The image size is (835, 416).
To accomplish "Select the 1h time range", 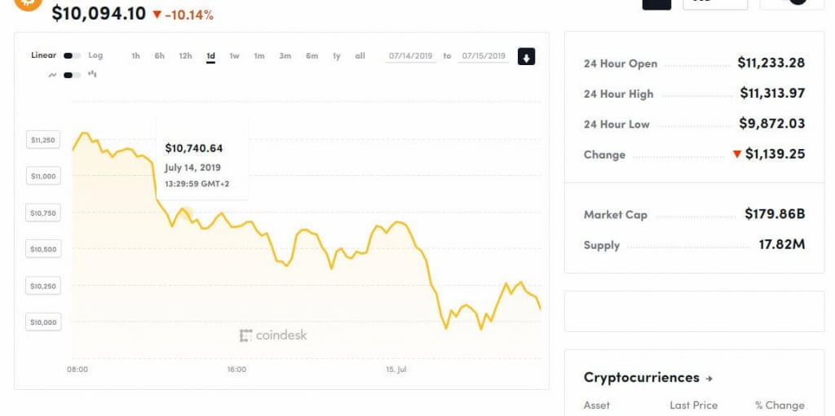I will [x=136, y=56].
